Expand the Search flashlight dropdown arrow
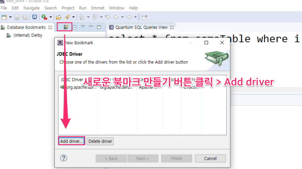Image resolution: width=302 pixels, height=169 pixels. [74, 17]
